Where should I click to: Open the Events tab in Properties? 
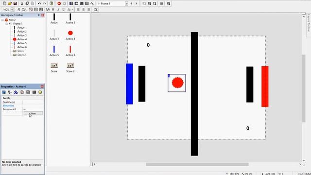tap(34, 92)
